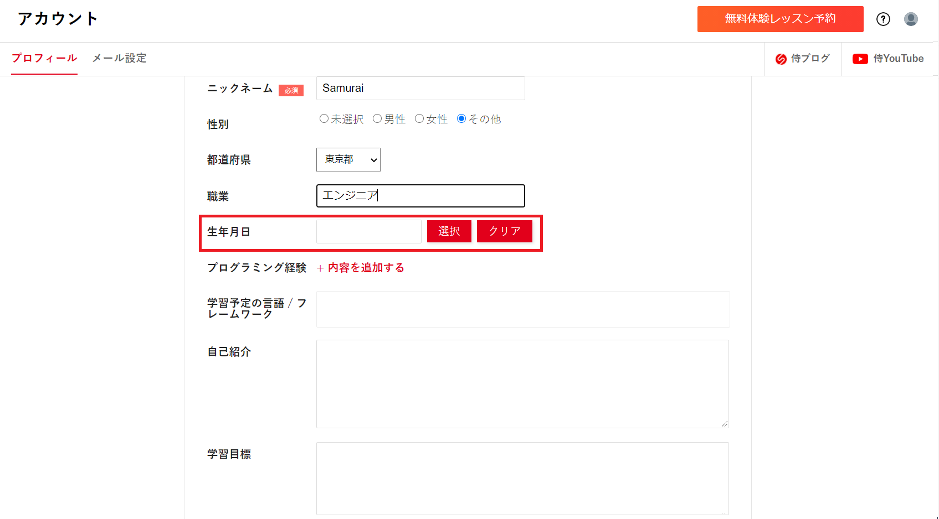Open the user profile avatar icon
939x519 pixels.
[911, 19]
